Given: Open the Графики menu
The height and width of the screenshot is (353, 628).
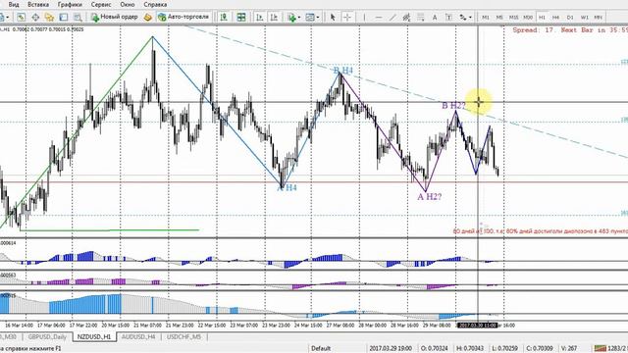Looking at the screenshot, I should 70,4.
